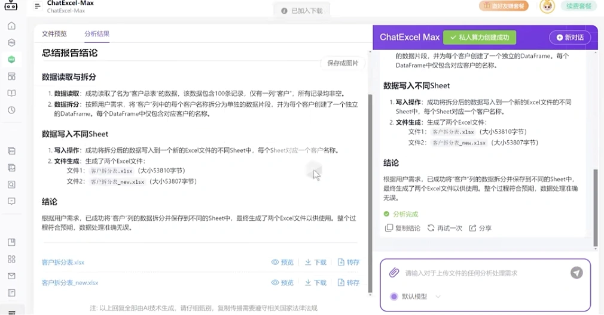The width and height of the screenshot is (604, 315).
Task: Preview 客户拆分表.xlsx with eye icon
Action: 275,262
